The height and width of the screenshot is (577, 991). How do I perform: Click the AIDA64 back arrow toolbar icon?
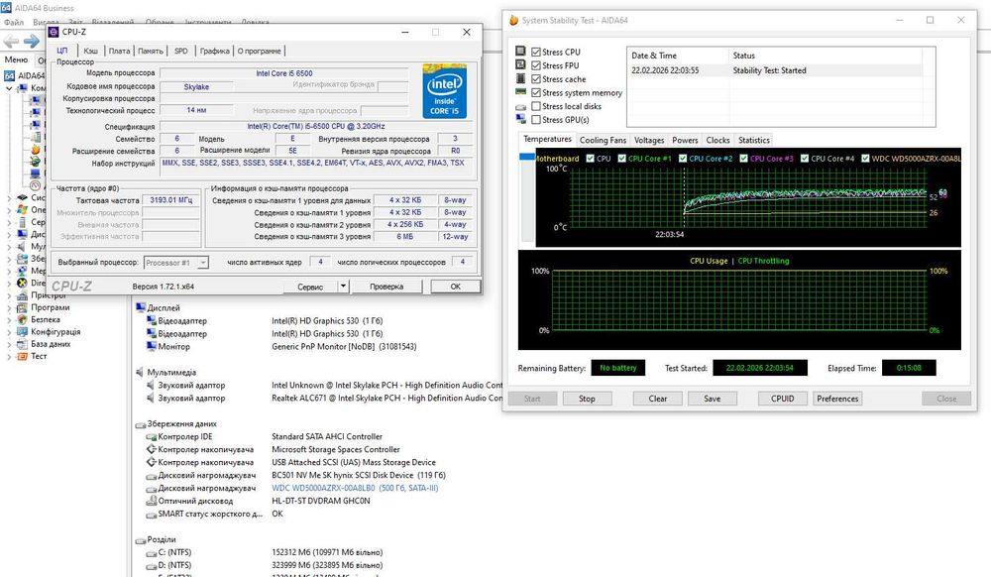pyautogui.click(x=11, y=42)
